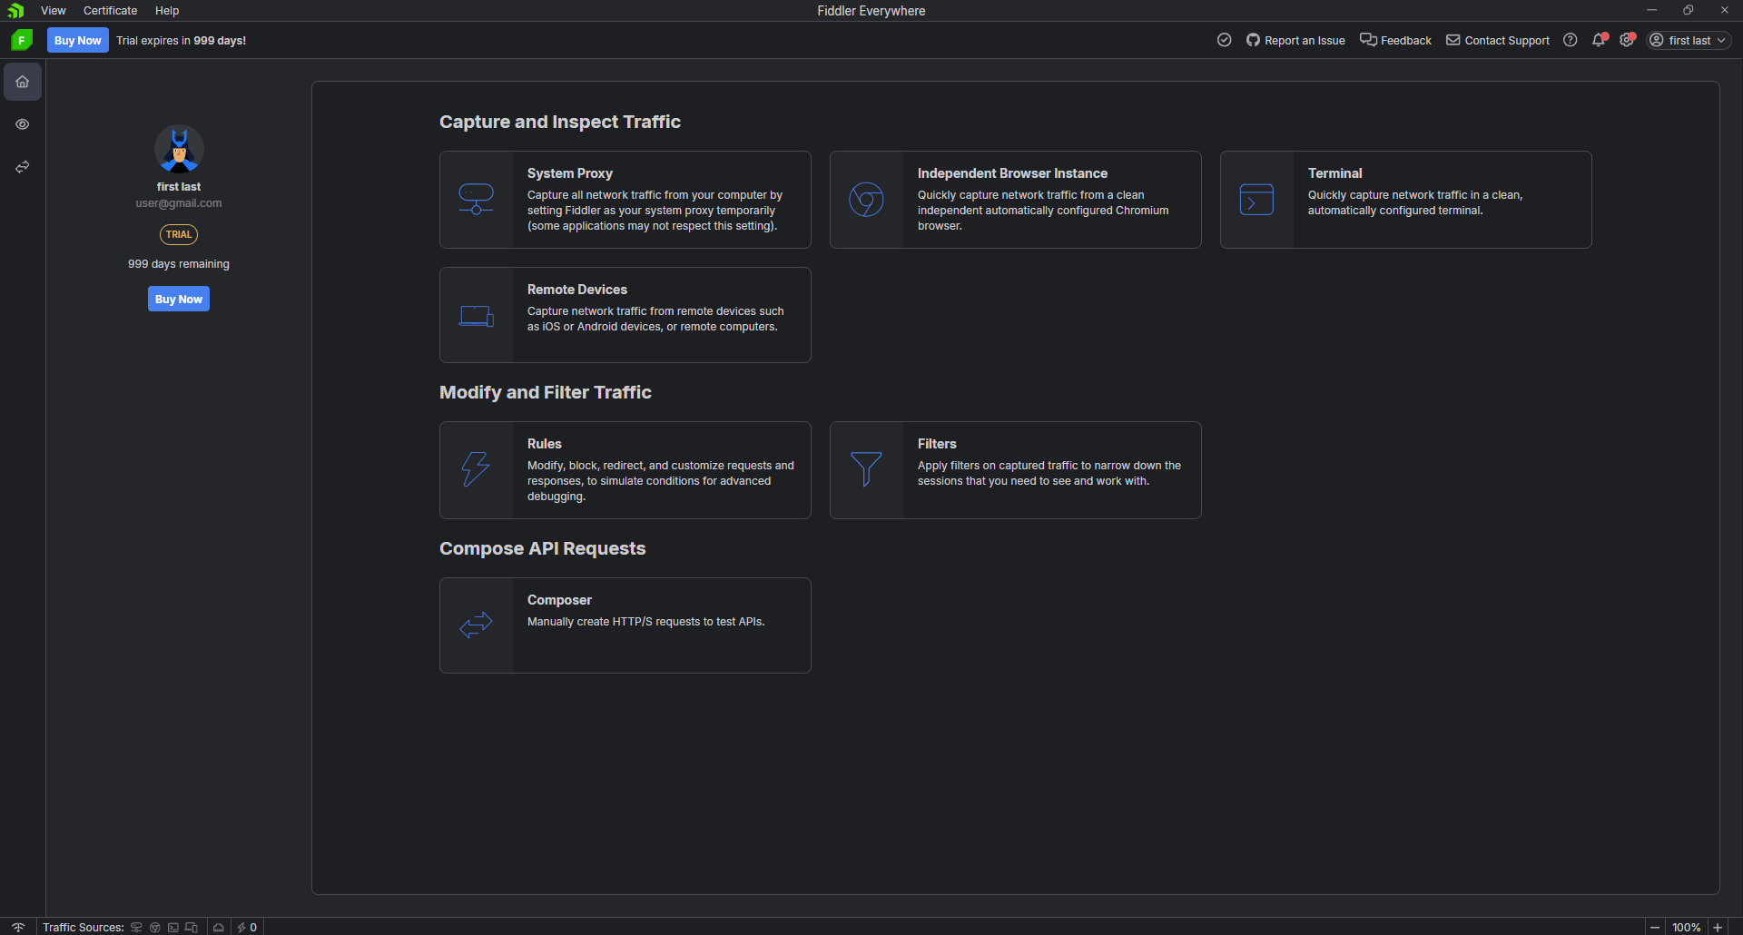Click the Composer card arrows icon
The image size is (1743, 935).
click(477, 625)
